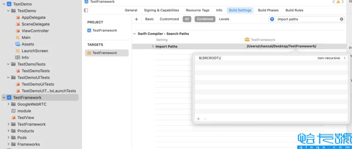Screen dimensions: 352x149
Task: Select the Combined view mode
Action: tap(205, 19)
